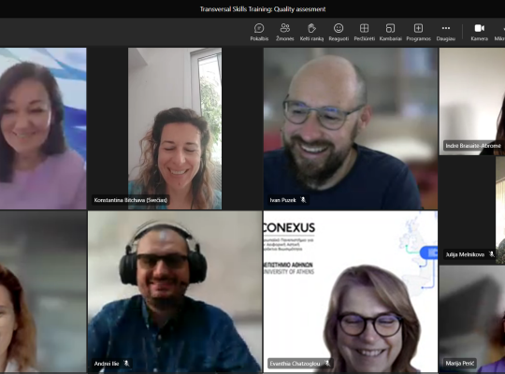Open Kambariai breakout rooms
Screen dimensions: 505x374
pyautogui.click(x=390, y=32)
